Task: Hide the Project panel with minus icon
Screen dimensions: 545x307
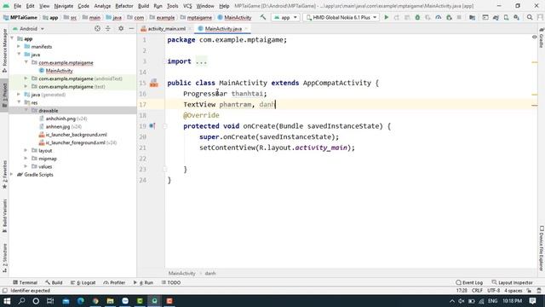Action: [x=131, y=28]
